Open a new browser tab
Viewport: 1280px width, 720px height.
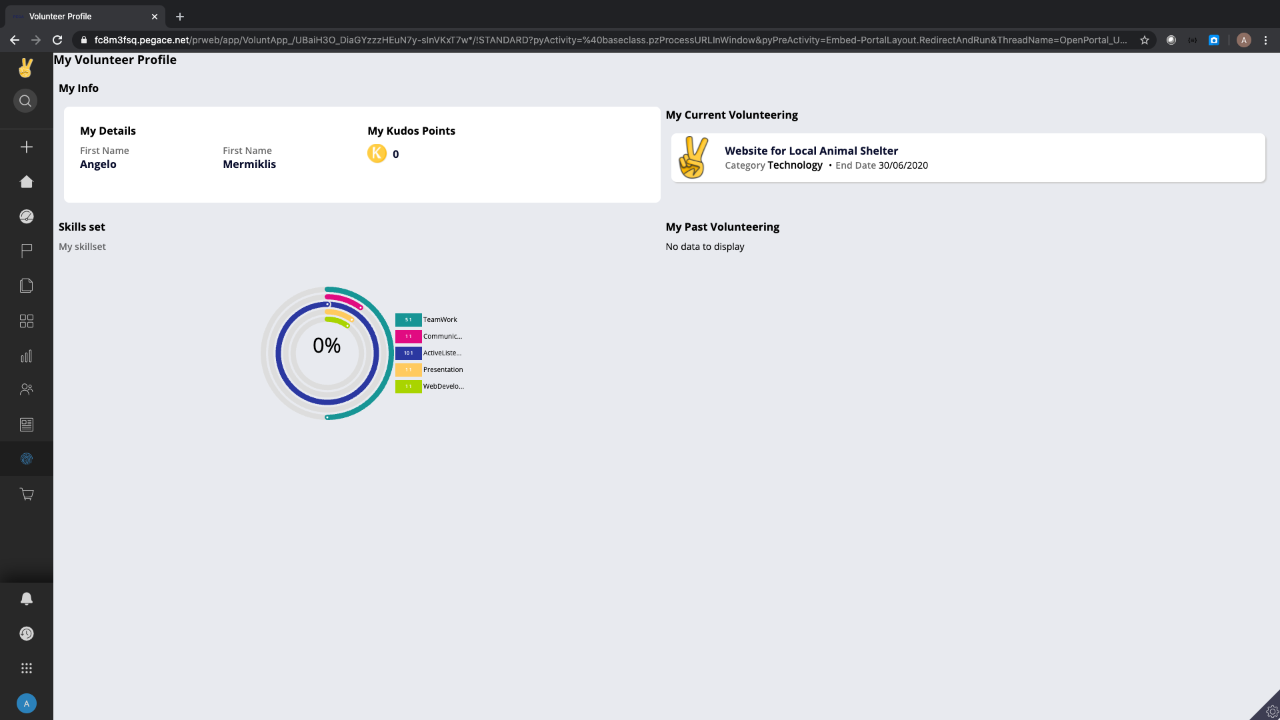tap(180, 17)
